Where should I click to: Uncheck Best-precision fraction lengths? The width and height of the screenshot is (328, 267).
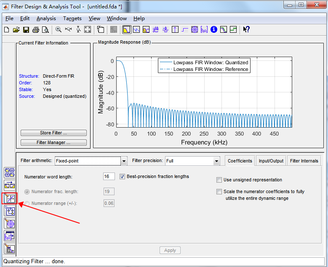coord(123,177)
